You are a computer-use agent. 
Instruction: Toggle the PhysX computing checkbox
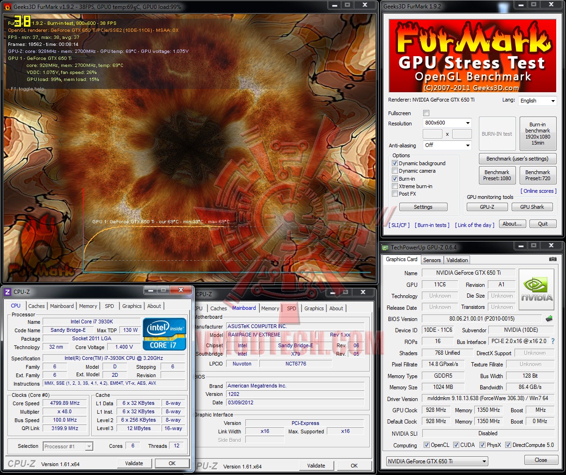pyautogui.click(x=482, y=445)
